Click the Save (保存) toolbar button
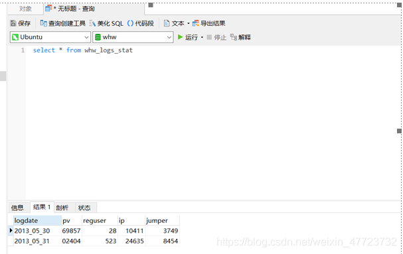This screenshot has height=254, width=403. coord(21,23)
